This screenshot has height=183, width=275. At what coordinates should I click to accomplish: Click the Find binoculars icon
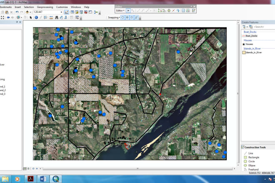click(x=57, y=17)
